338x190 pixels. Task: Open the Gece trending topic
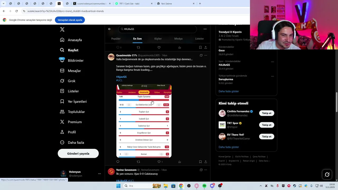point(222,50)
